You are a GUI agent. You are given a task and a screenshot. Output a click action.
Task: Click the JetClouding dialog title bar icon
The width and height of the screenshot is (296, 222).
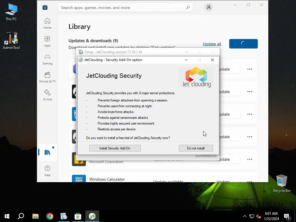pos(81,60)
